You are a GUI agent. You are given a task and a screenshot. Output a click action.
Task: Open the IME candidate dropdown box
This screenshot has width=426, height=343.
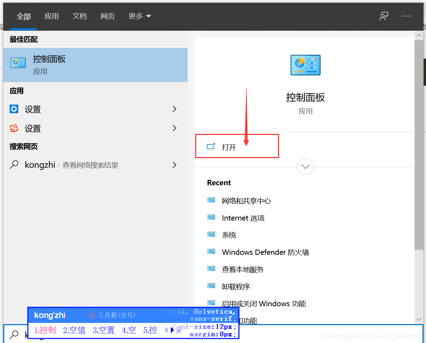179,331
